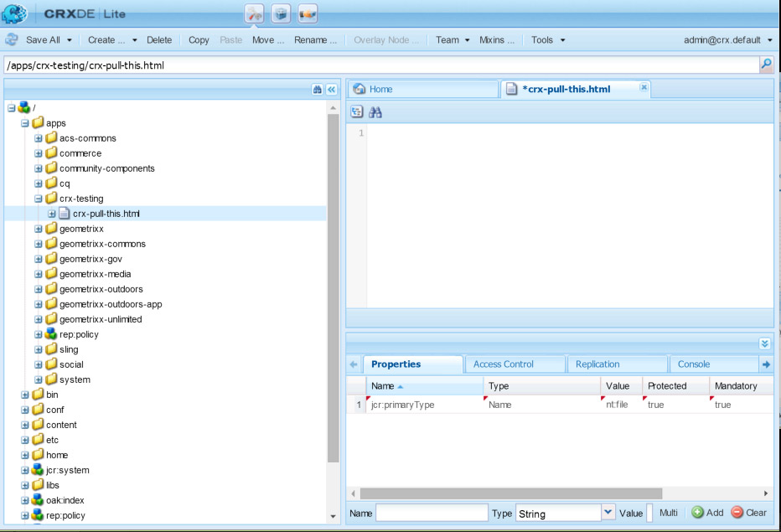The image size is (781, 532).
Task: Collapse the root node in the tree
Action: [x=12, y=107]
